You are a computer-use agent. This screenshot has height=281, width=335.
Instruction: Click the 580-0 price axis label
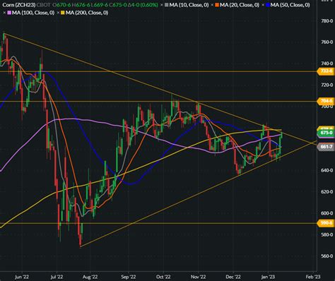tap(327, 234)
